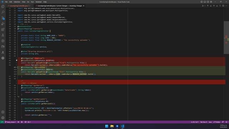Toggle the primary sidebar layout icon
This screenshot has width=229, height=129.
click(x=201, y=2)
